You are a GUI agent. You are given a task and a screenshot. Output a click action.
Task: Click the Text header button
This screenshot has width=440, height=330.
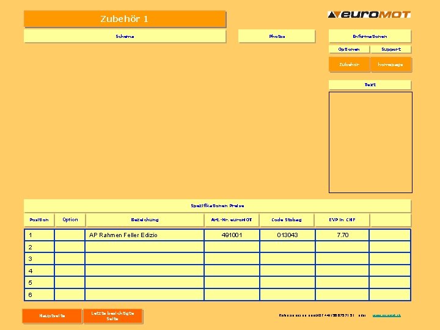tap(370, 84)
